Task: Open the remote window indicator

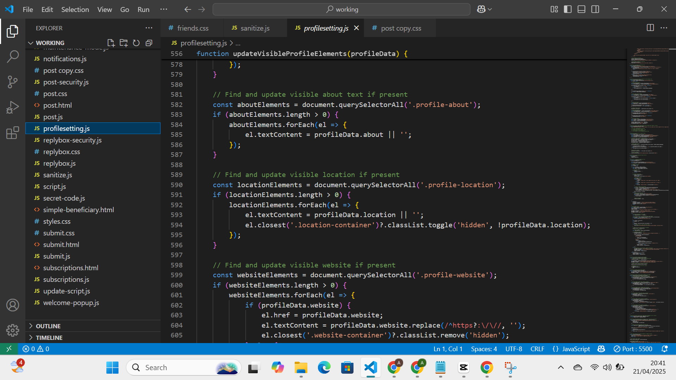Action: (9, 349)
